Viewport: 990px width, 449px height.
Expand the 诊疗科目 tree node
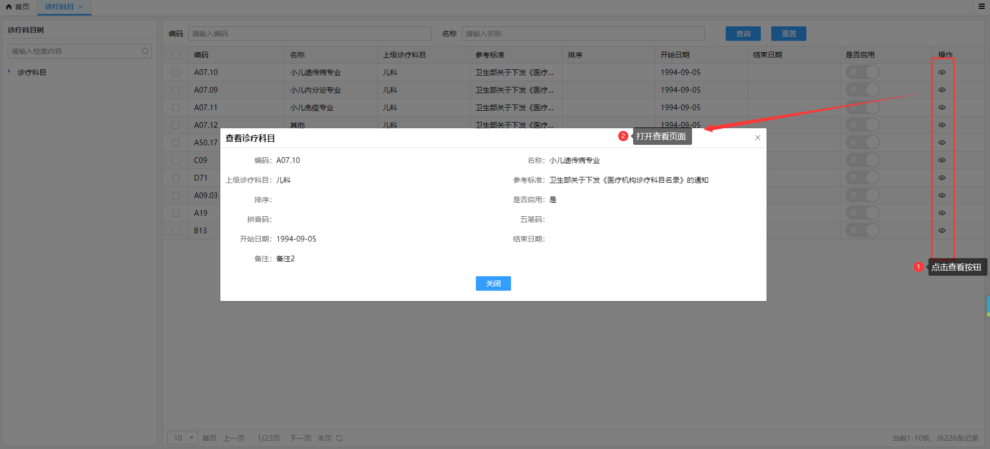coord(9,72)
